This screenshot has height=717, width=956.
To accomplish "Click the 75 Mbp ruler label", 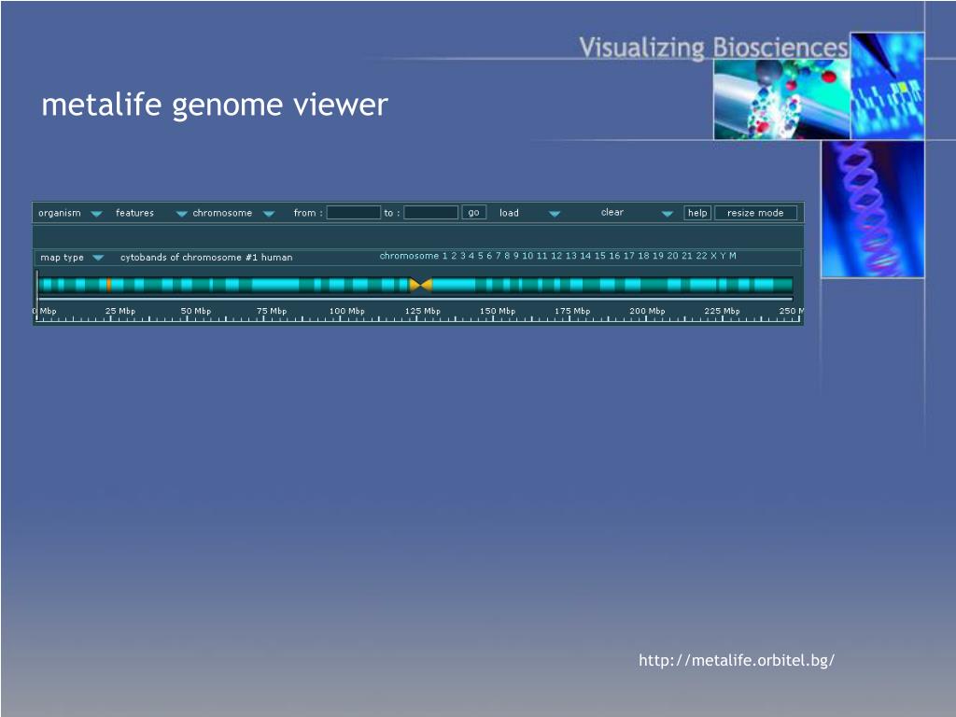I will [x=272, y=311].
